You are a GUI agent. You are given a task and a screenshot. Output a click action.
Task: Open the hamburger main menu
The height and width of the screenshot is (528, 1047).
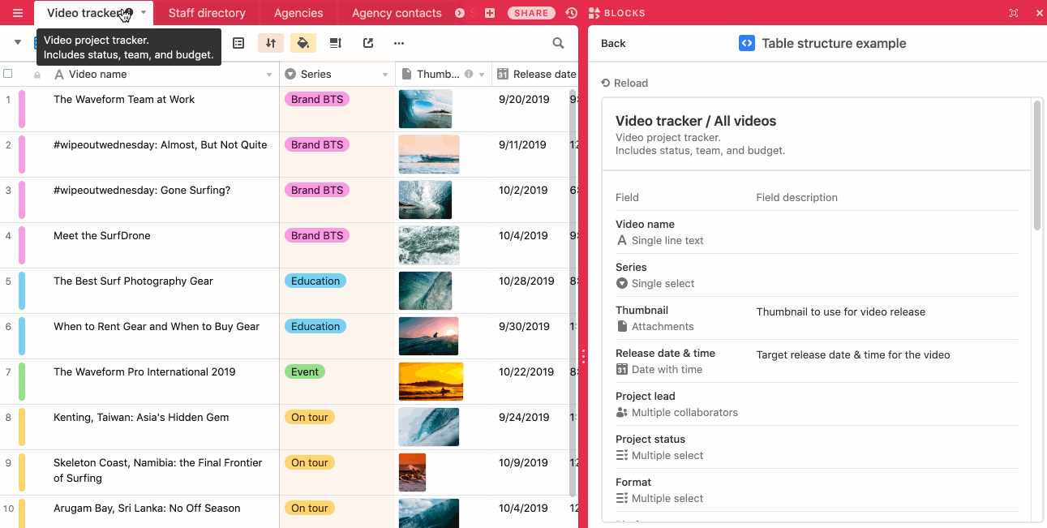pos(17,13)
